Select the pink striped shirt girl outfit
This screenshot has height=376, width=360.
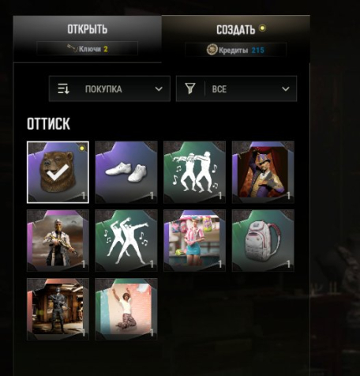[x=194, y=241]
